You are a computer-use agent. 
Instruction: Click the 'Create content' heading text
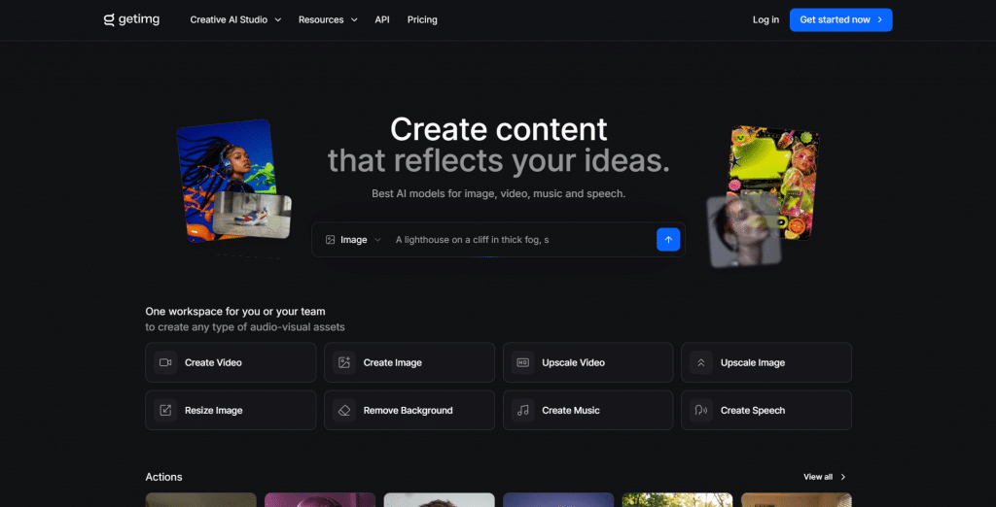(x=499, y=129)
